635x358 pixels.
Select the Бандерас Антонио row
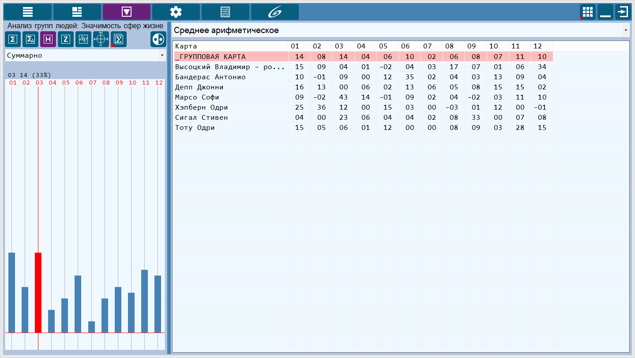pos(363,77)
